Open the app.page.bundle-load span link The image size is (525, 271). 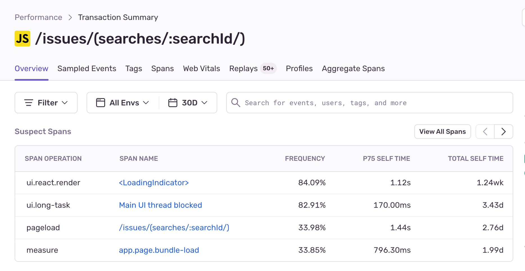159,250
